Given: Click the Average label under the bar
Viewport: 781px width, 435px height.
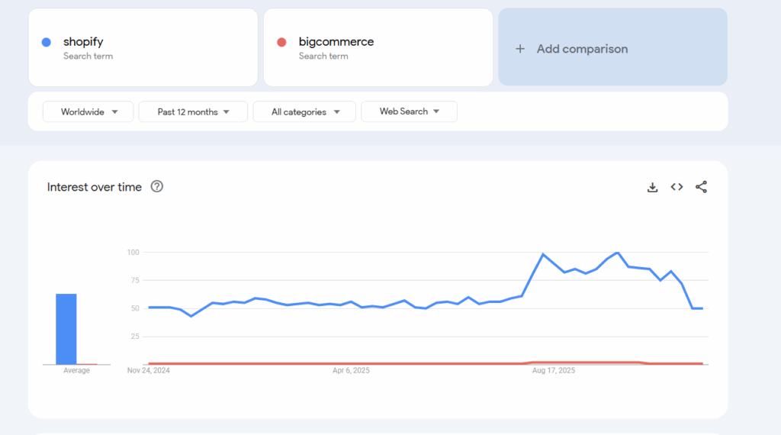Looking at the screenshot, I should tap(77, 370).
